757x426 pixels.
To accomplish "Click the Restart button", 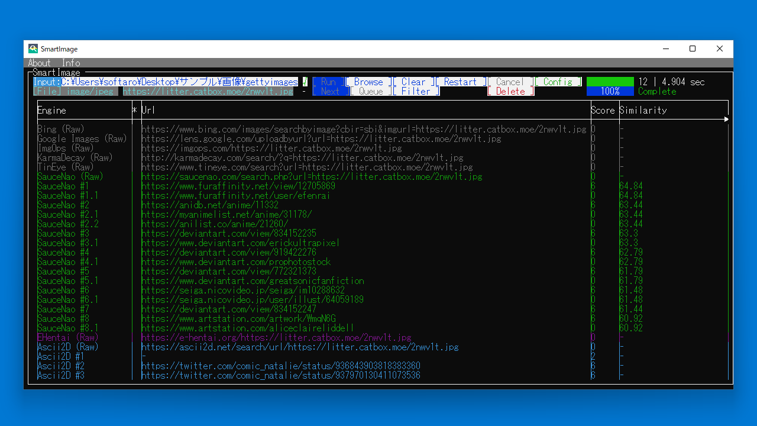I will (x=461, y=82).
